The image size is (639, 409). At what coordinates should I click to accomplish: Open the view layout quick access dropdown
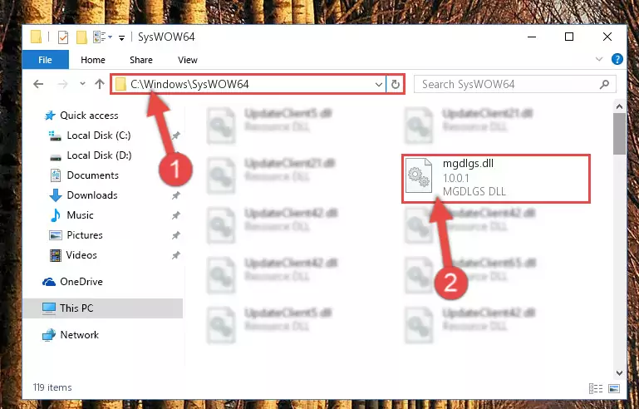(x=102, y=37)
